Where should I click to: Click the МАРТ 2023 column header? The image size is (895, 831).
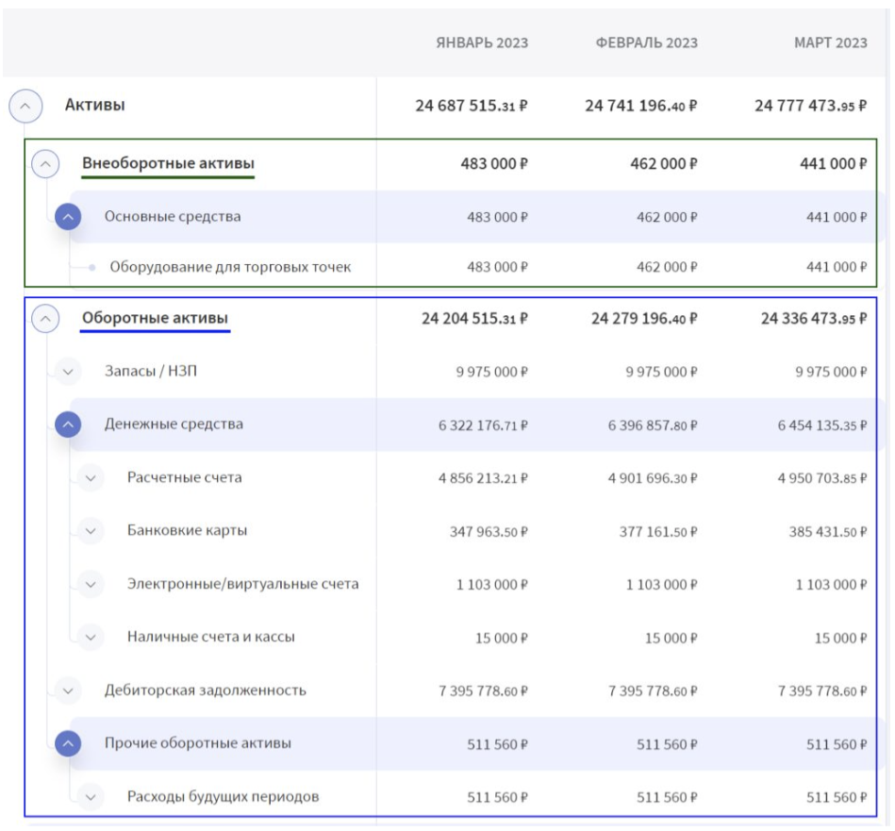[x=830, y=43]
